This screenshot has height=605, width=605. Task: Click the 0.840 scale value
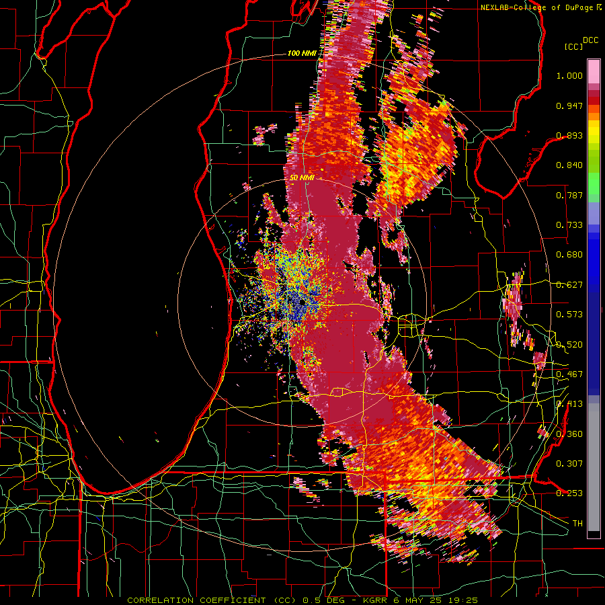569,165
